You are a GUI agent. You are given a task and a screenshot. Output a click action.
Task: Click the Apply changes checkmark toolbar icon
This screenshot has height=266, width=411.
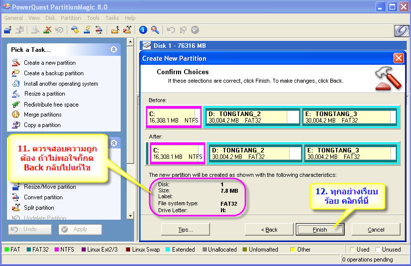pyautogui.click(x=195, y=30)
